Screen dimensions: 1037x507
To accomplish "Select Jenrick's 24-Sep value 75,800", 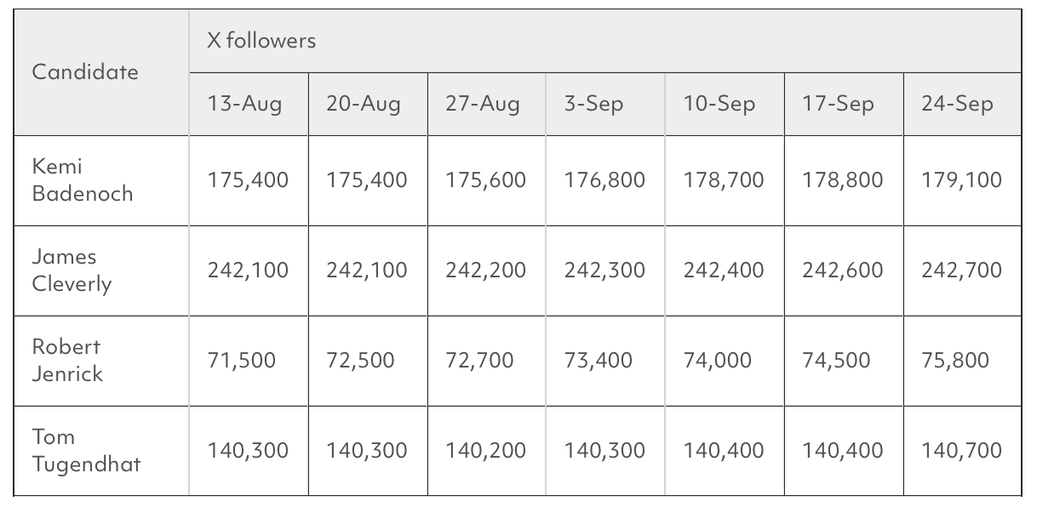I will coord(954,362).
